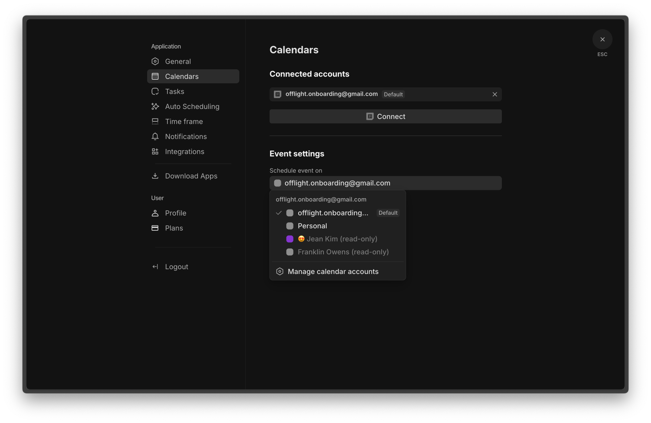
Task: Click the gear icon beside Manage calendar accounts
Action: pyautogui.click(x=280, y=272)
